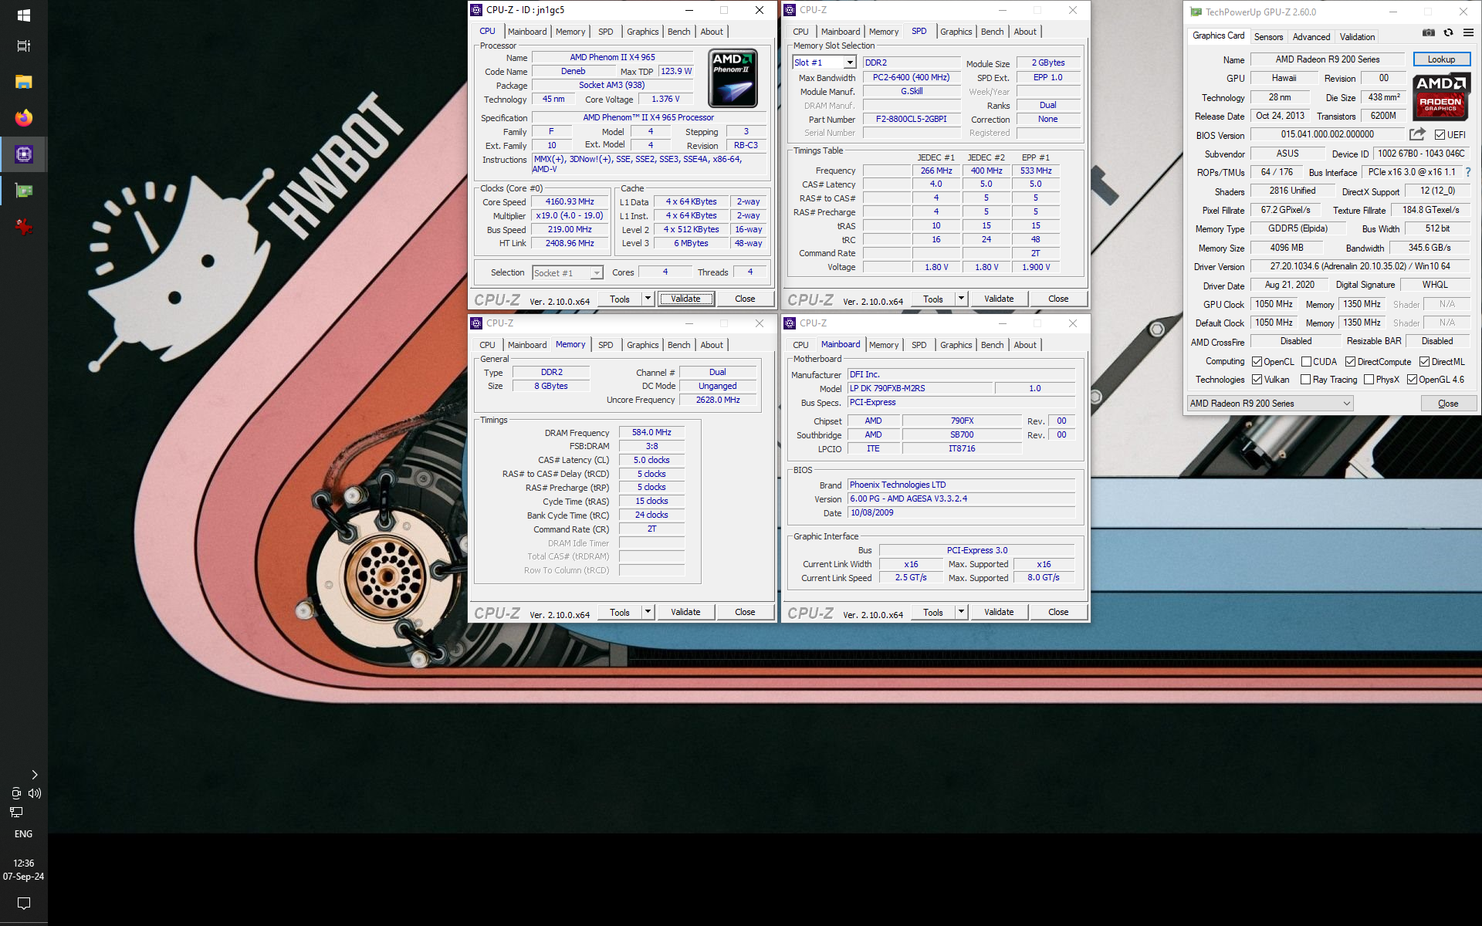Screen dimensions: 1482x926
Task: Click Close button in GPU-Z
Action: pyautogui.click(x=1448, y=404)
